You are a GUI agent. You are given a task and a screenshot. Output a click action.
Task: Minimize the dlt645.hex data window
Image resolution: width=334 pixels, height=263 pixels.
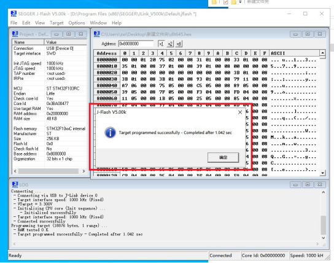click(295, 34)
